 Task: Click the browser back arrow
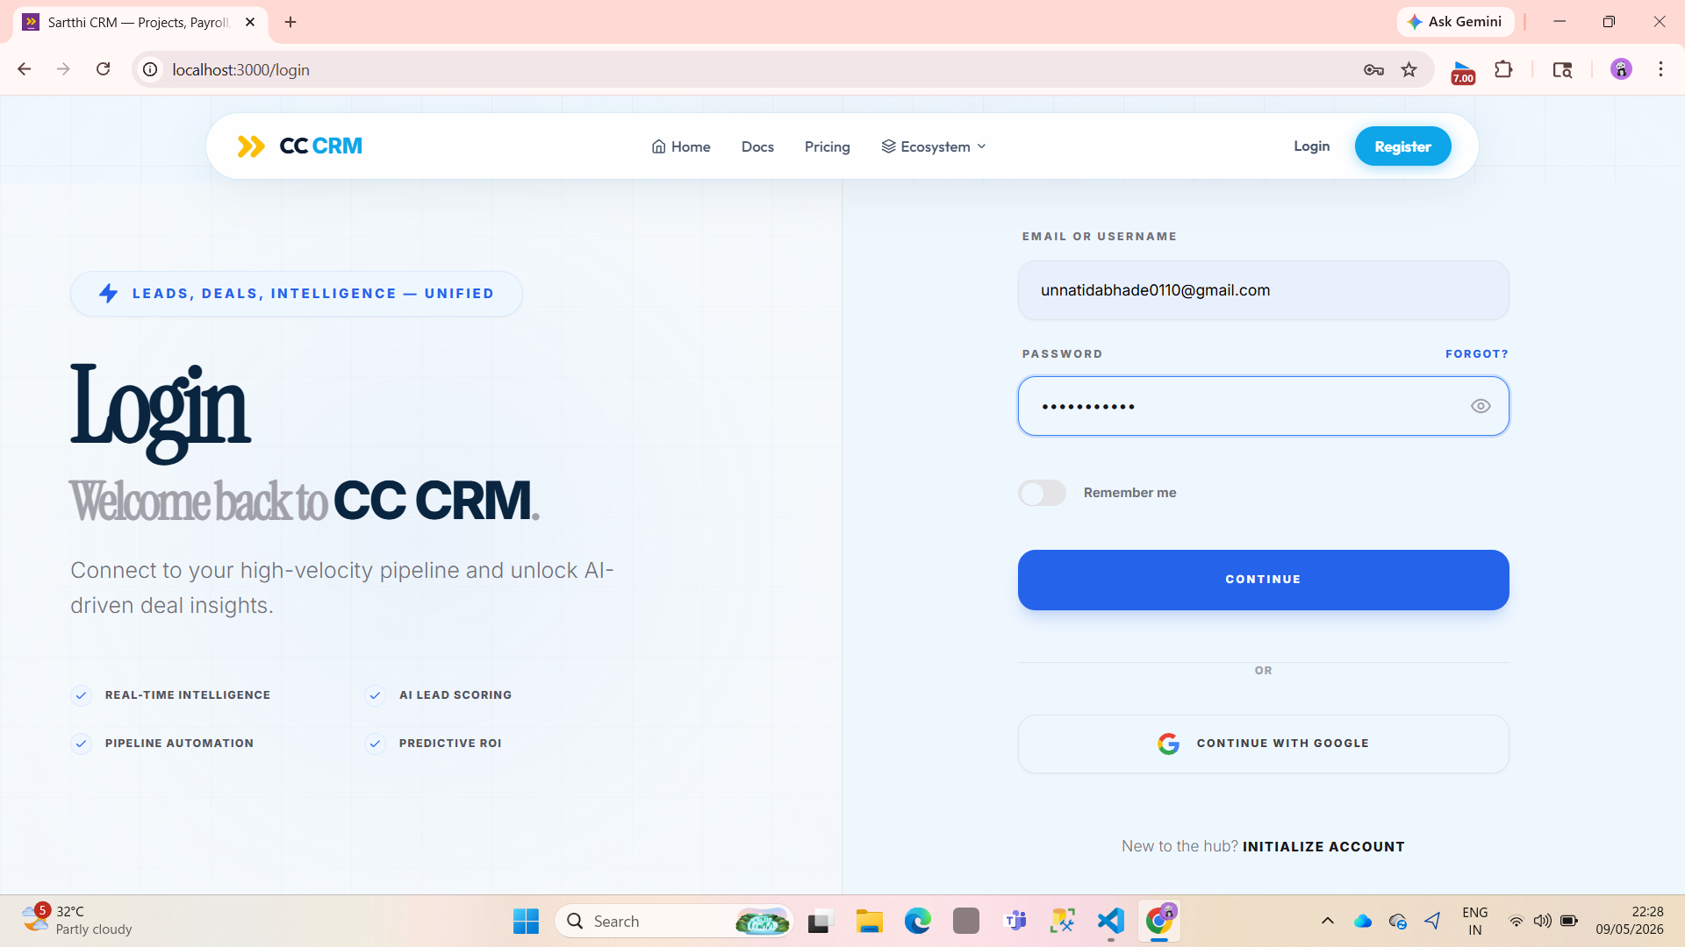point(25,69)
